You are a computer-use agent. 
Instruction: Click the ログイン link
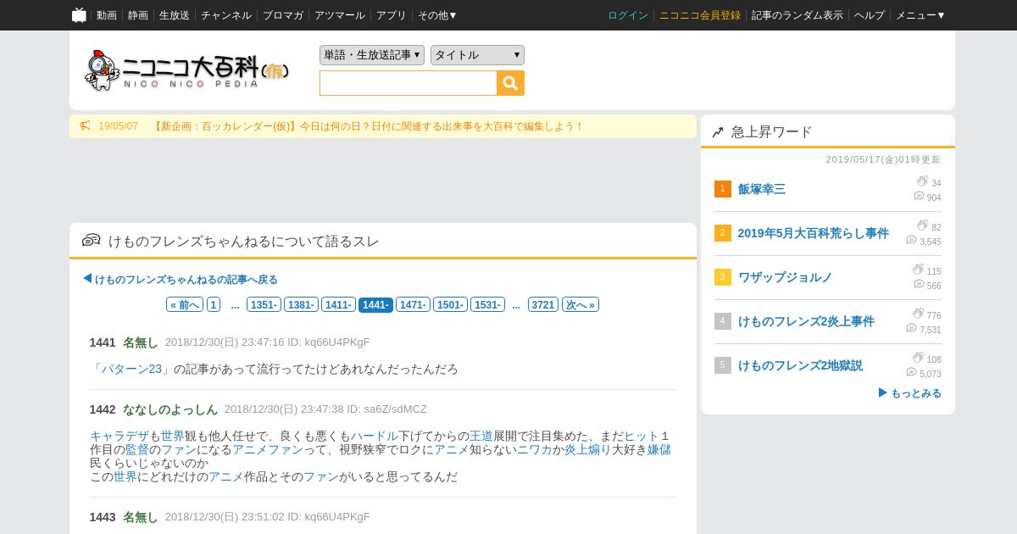[x=628, y=15]
